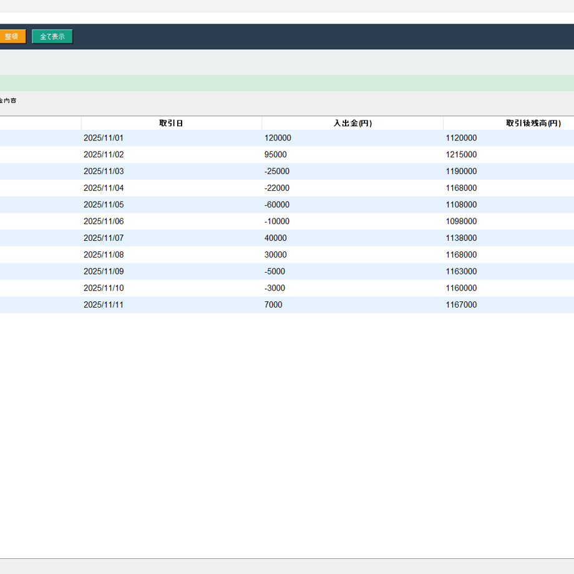Click the amount -22000
The height and width of the screenshot is (574, 574).
pos(277,188)
